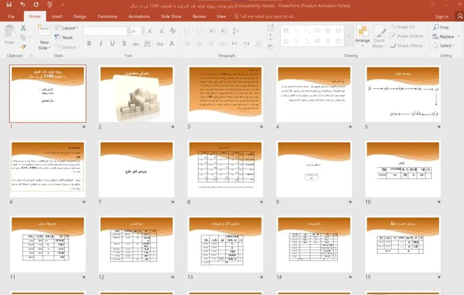Click Sign in link
Viewport: 464px width, 295px height.
point(442,17)
